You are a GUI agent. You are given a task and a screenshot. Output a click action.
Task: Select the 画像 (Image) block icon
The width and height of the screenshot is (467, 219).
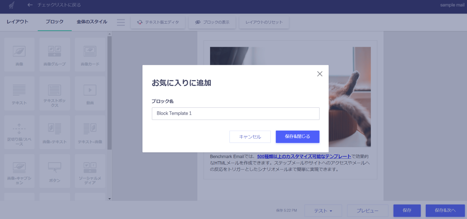click(19, 54)
